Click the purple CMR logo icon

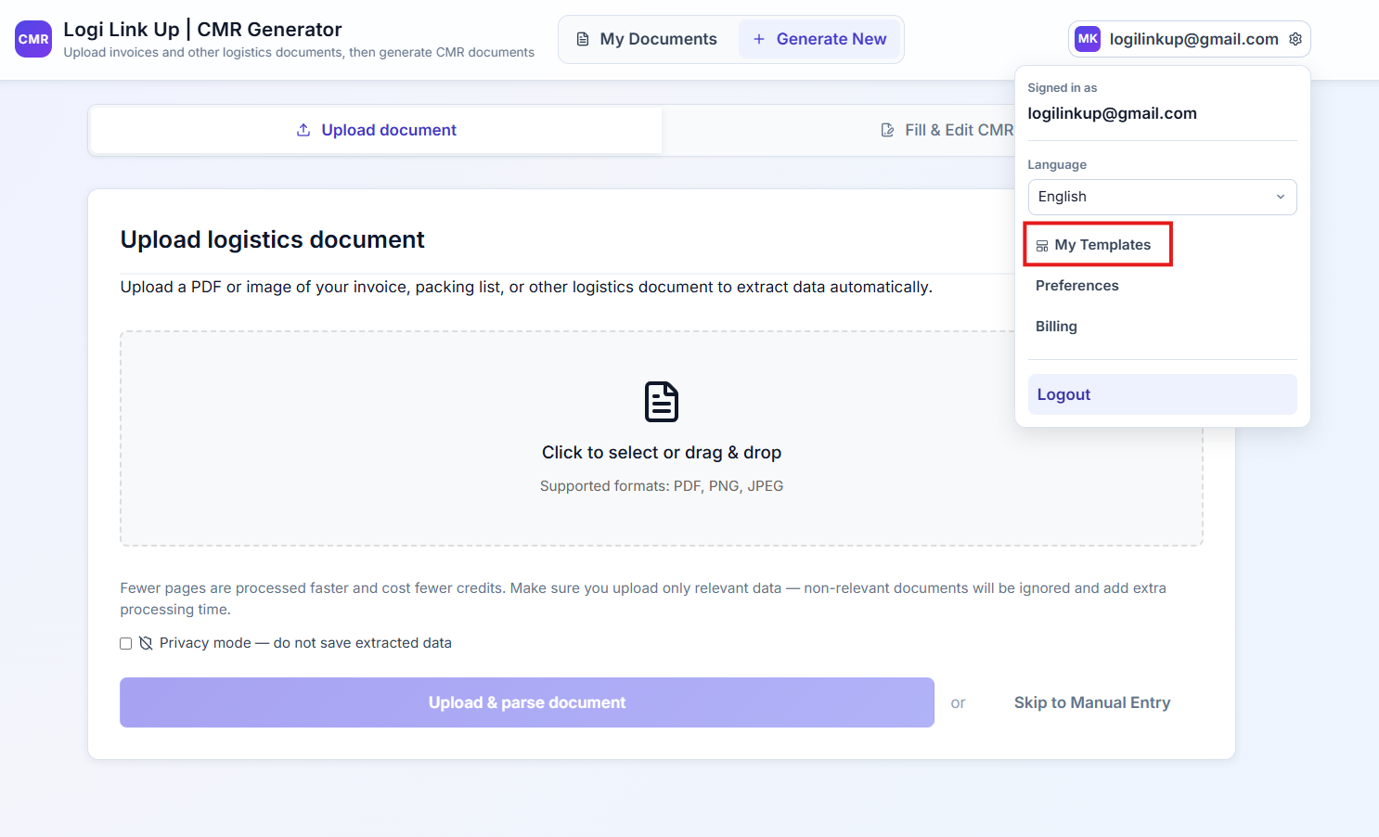(x=33, y=39)
